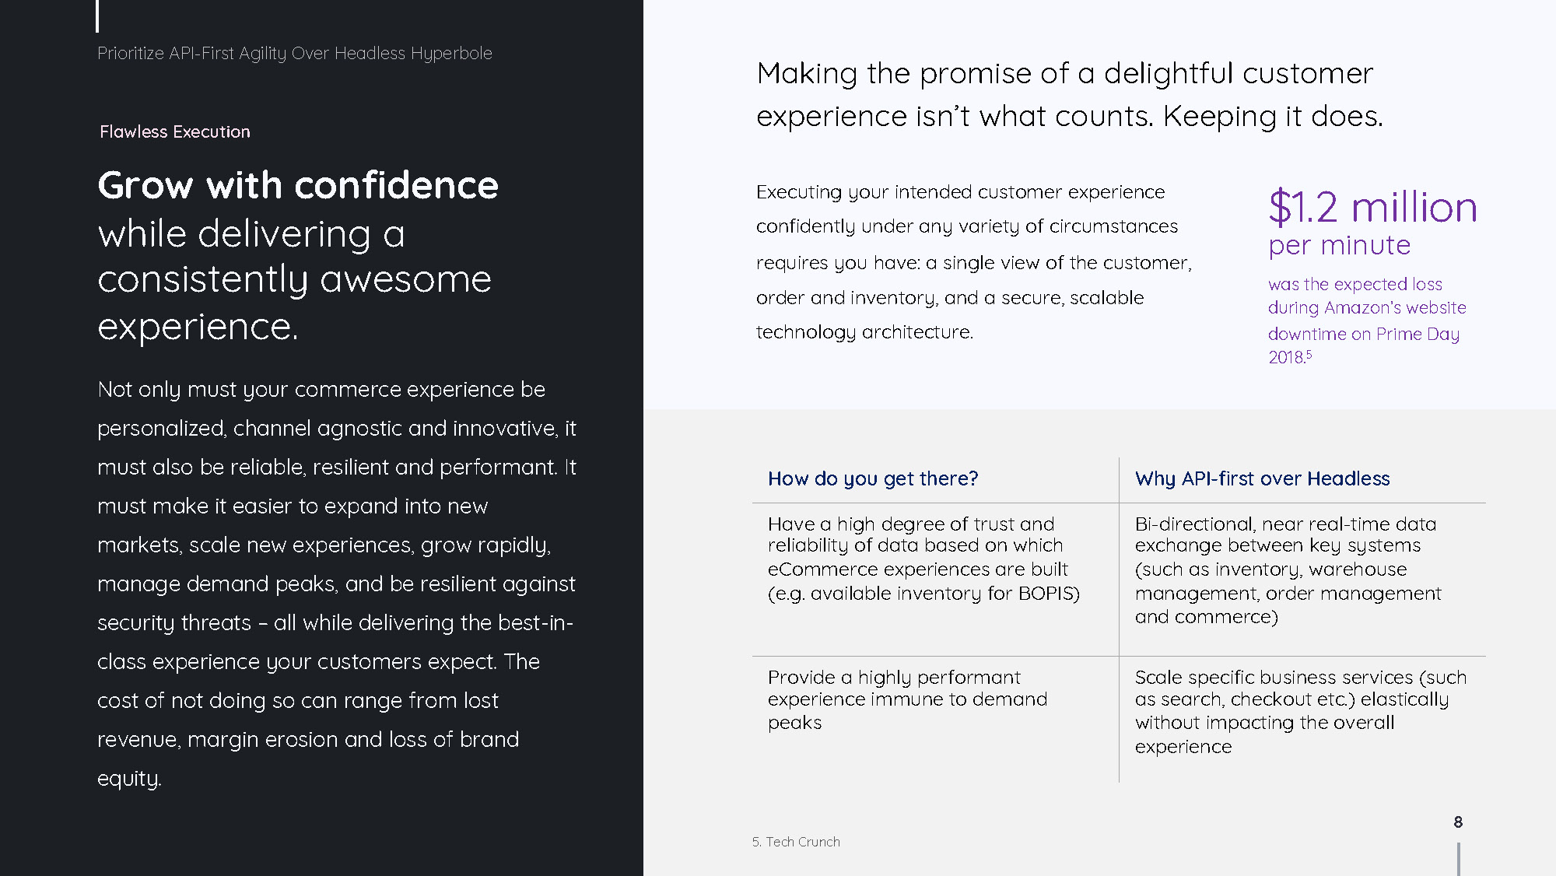This screenshot has width=1556, height=876.
Task: Click the 'How do you get there?' column header
Action: [x=873, y=478]
